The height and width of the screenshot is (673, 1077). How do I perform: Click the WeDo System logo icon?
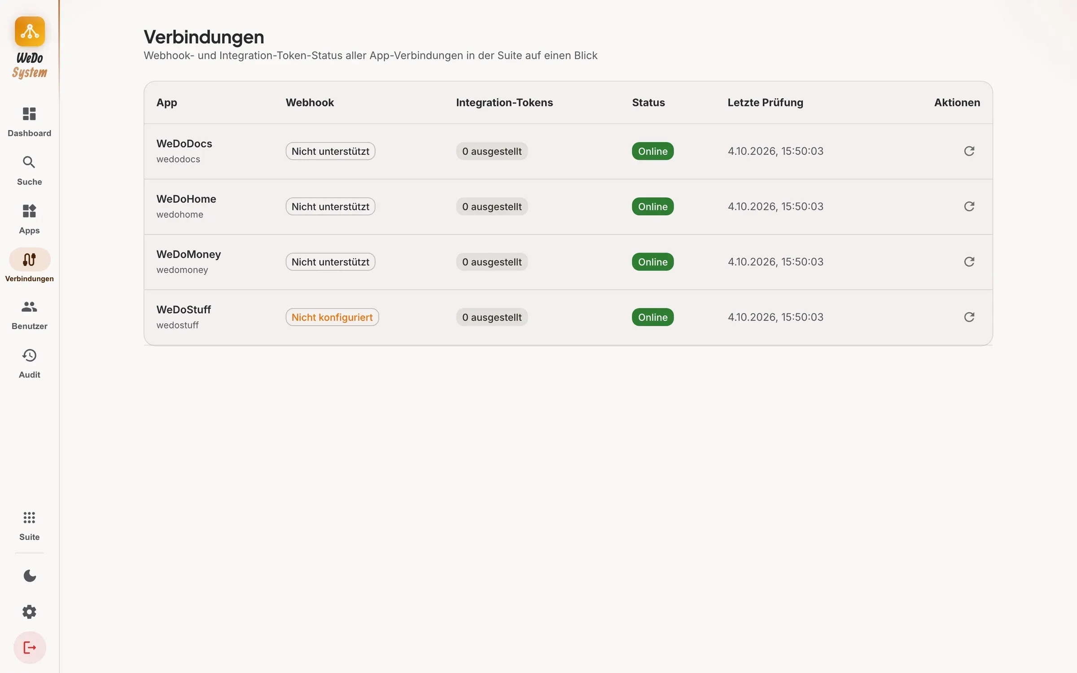point(30,31)
